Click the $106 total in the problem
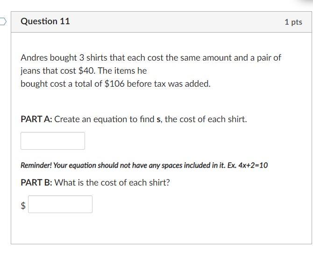This screenshot has width=313, height=255. 114,84
